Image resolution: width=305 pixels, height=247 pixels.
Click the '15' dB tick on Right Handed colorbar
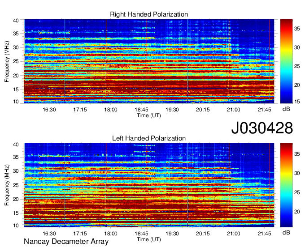[x=297, y=102]
